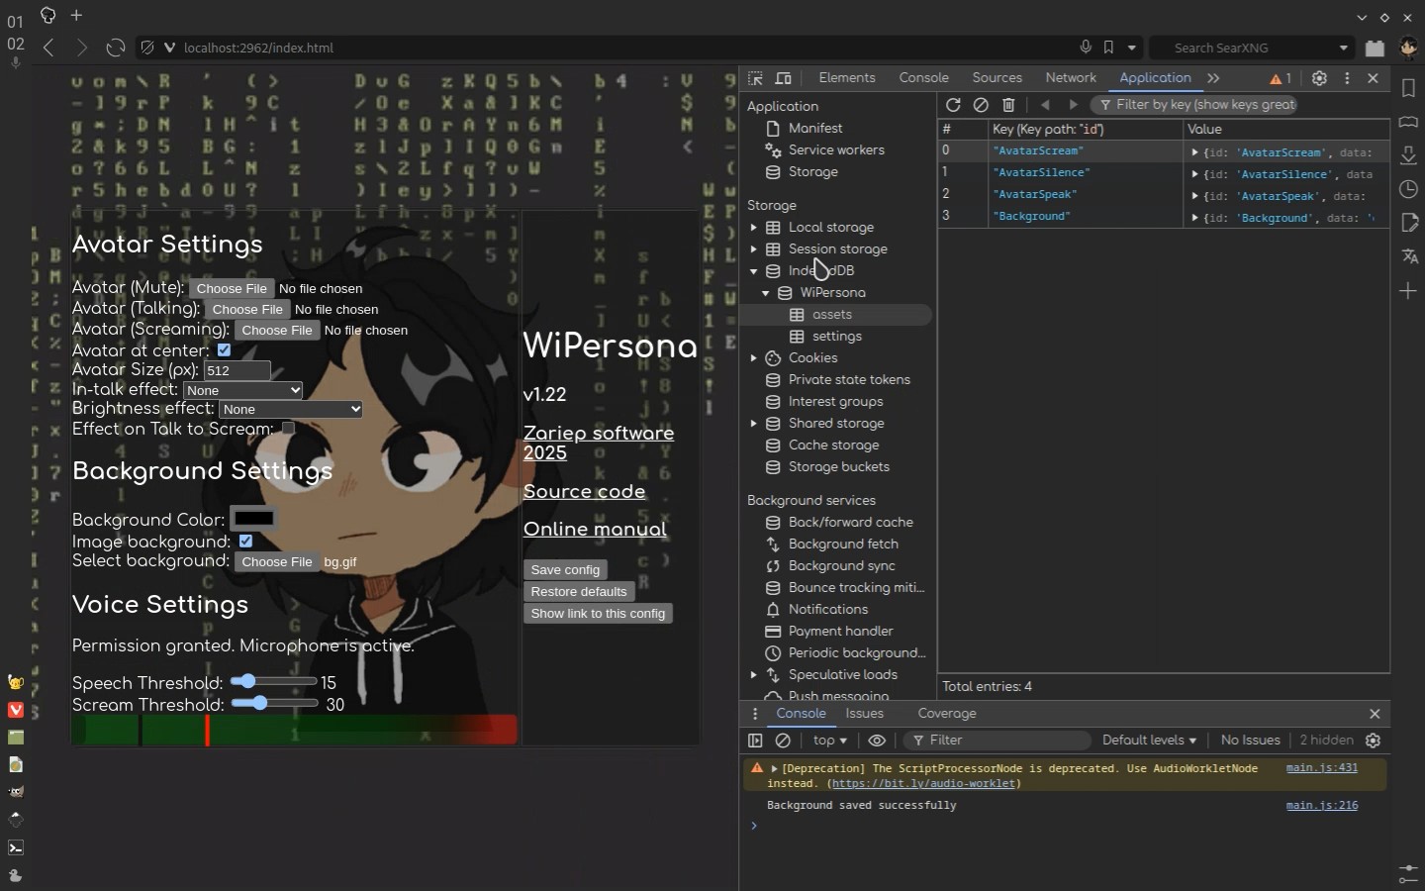Adjust the Scream Threshold slider
The width and height of the screenshot is (1425, 891).
274,703
